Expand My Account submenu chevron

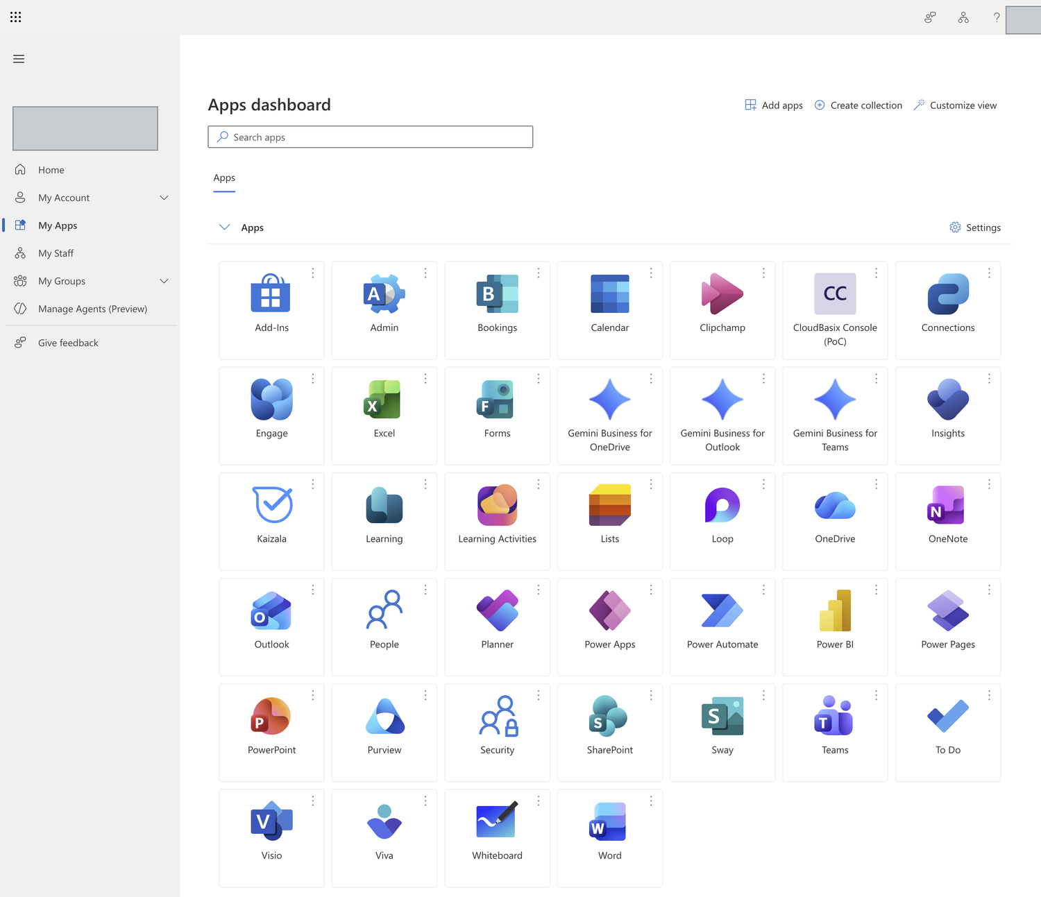tap(164, 198)
